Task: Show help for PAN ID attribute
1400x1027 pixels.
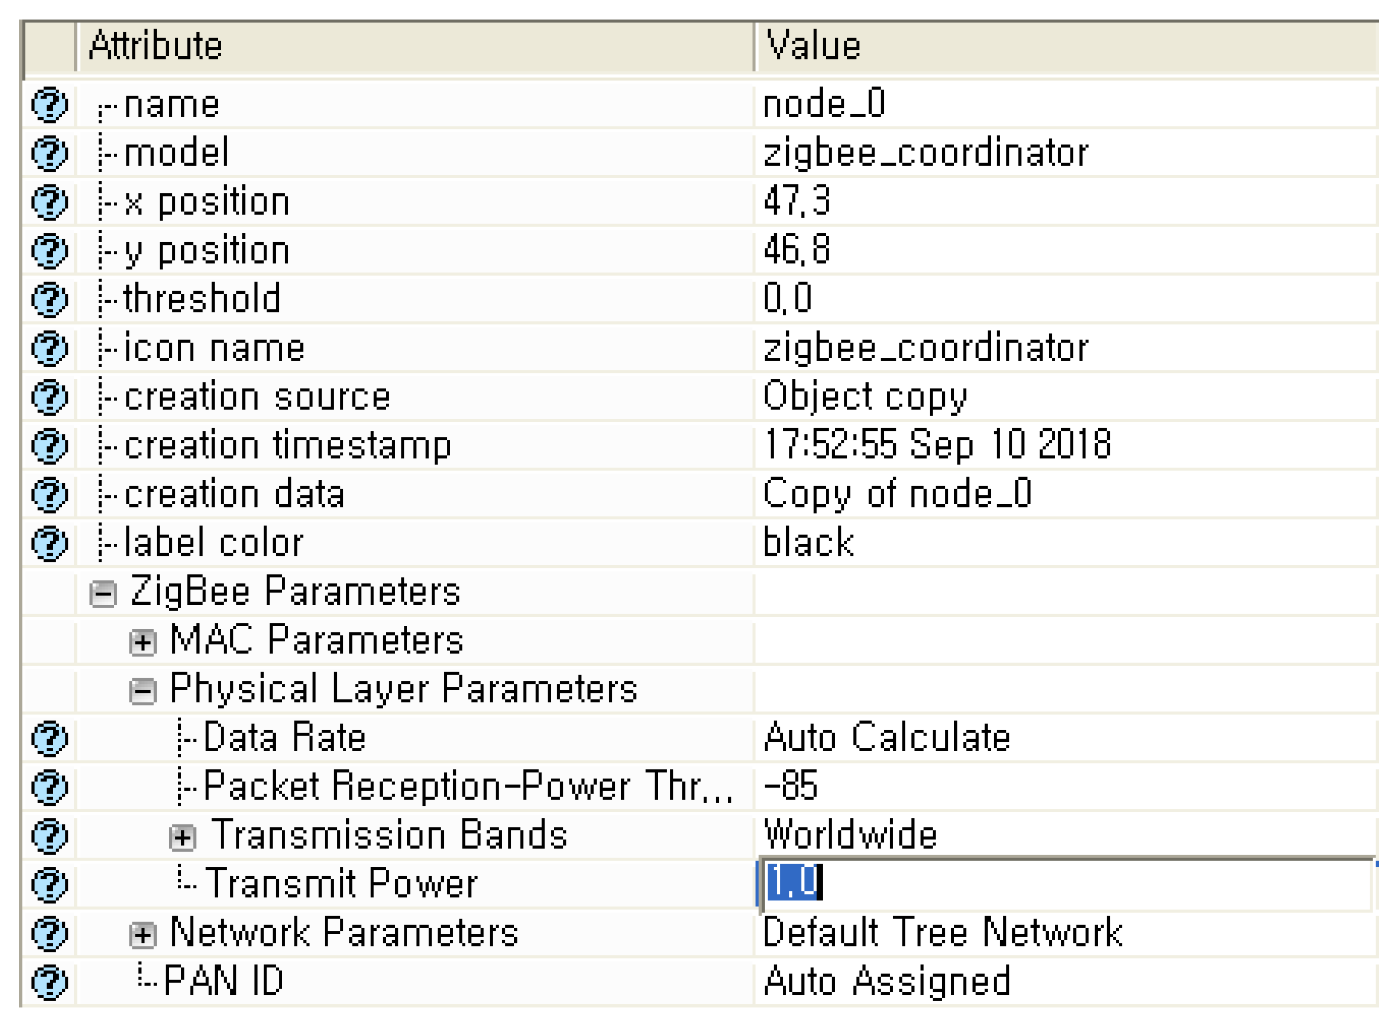Action: (x=49, y=982)
